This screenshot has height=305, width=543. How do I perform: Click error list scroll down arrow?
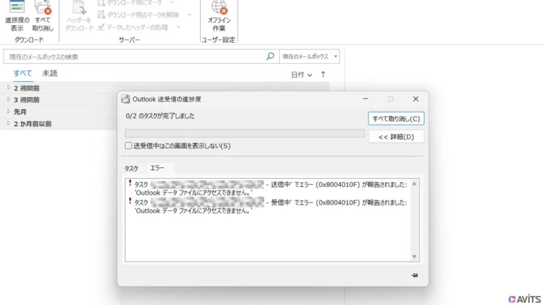point(414,257)
